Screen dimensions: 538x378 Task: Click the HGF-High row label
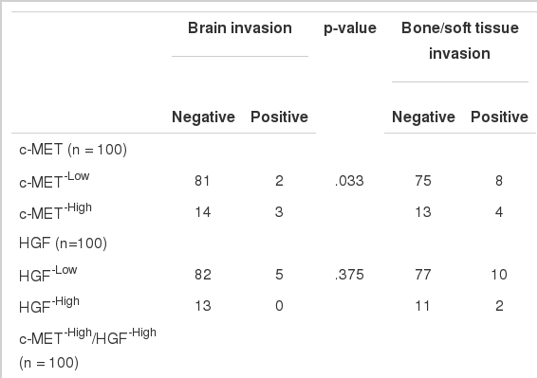pos(49,305)
